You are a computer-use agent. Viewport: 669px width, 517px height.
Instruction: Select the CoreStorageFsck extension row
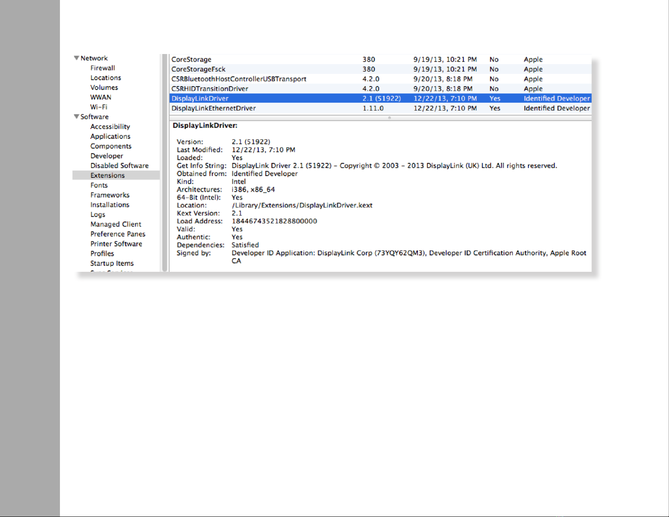(380, 69)
